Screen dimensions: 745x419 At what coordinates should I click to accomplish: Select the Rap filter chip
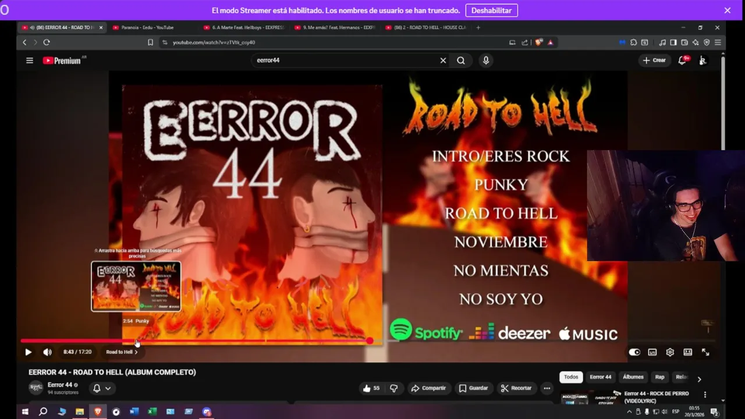(x=659, y=377)
